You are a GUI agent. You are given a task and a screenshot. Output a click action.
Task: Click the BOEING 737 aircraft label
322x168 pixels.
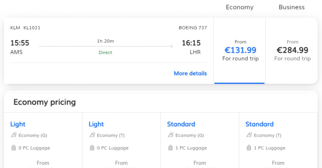pyautogui.click(x=193, y=28)
